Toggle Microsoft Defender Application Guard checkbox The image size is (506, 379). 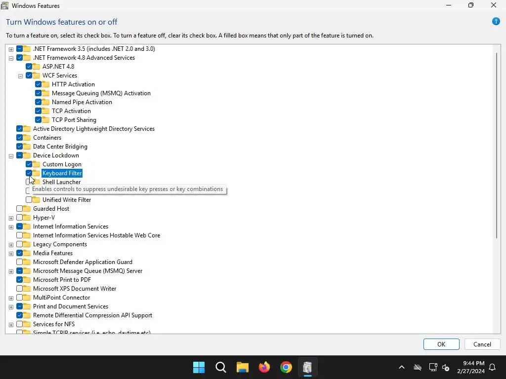point(19,262)
